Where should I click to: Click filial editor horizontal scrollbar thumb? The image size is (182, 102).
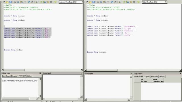[x=102, y=70]
